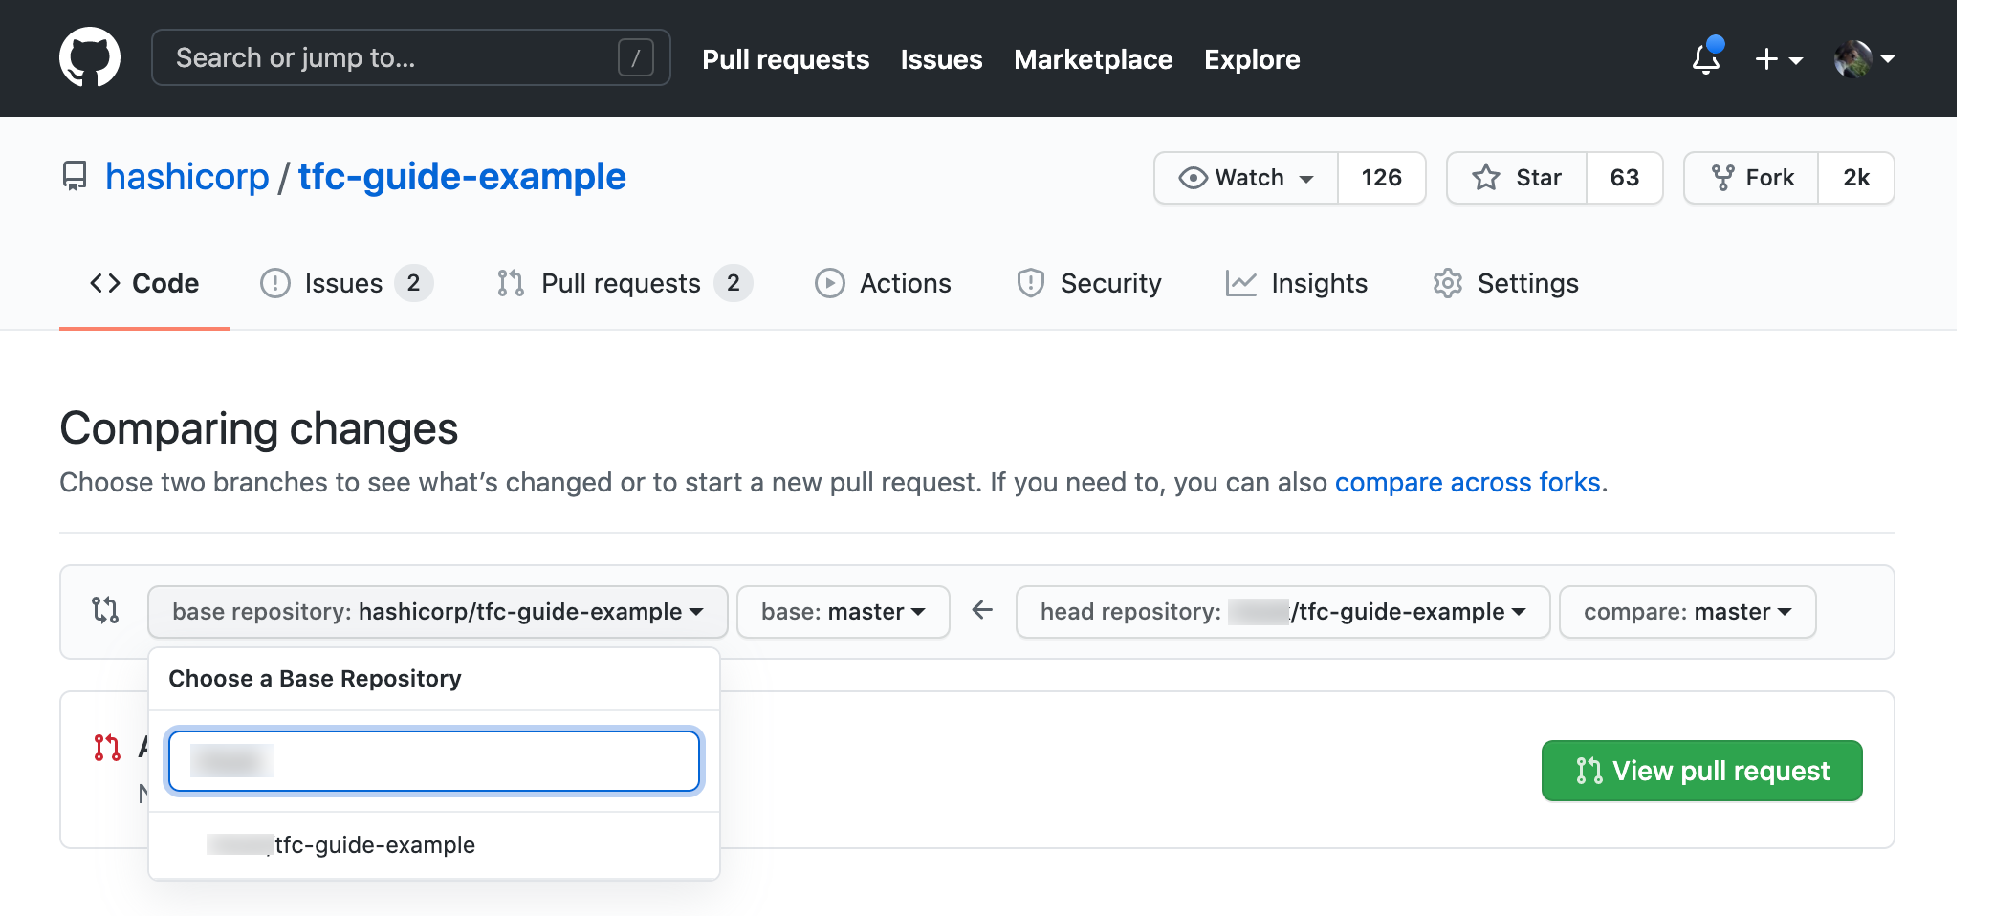
Task: Switch to repository Pull requests tab
Action: [x=624, y=283]
